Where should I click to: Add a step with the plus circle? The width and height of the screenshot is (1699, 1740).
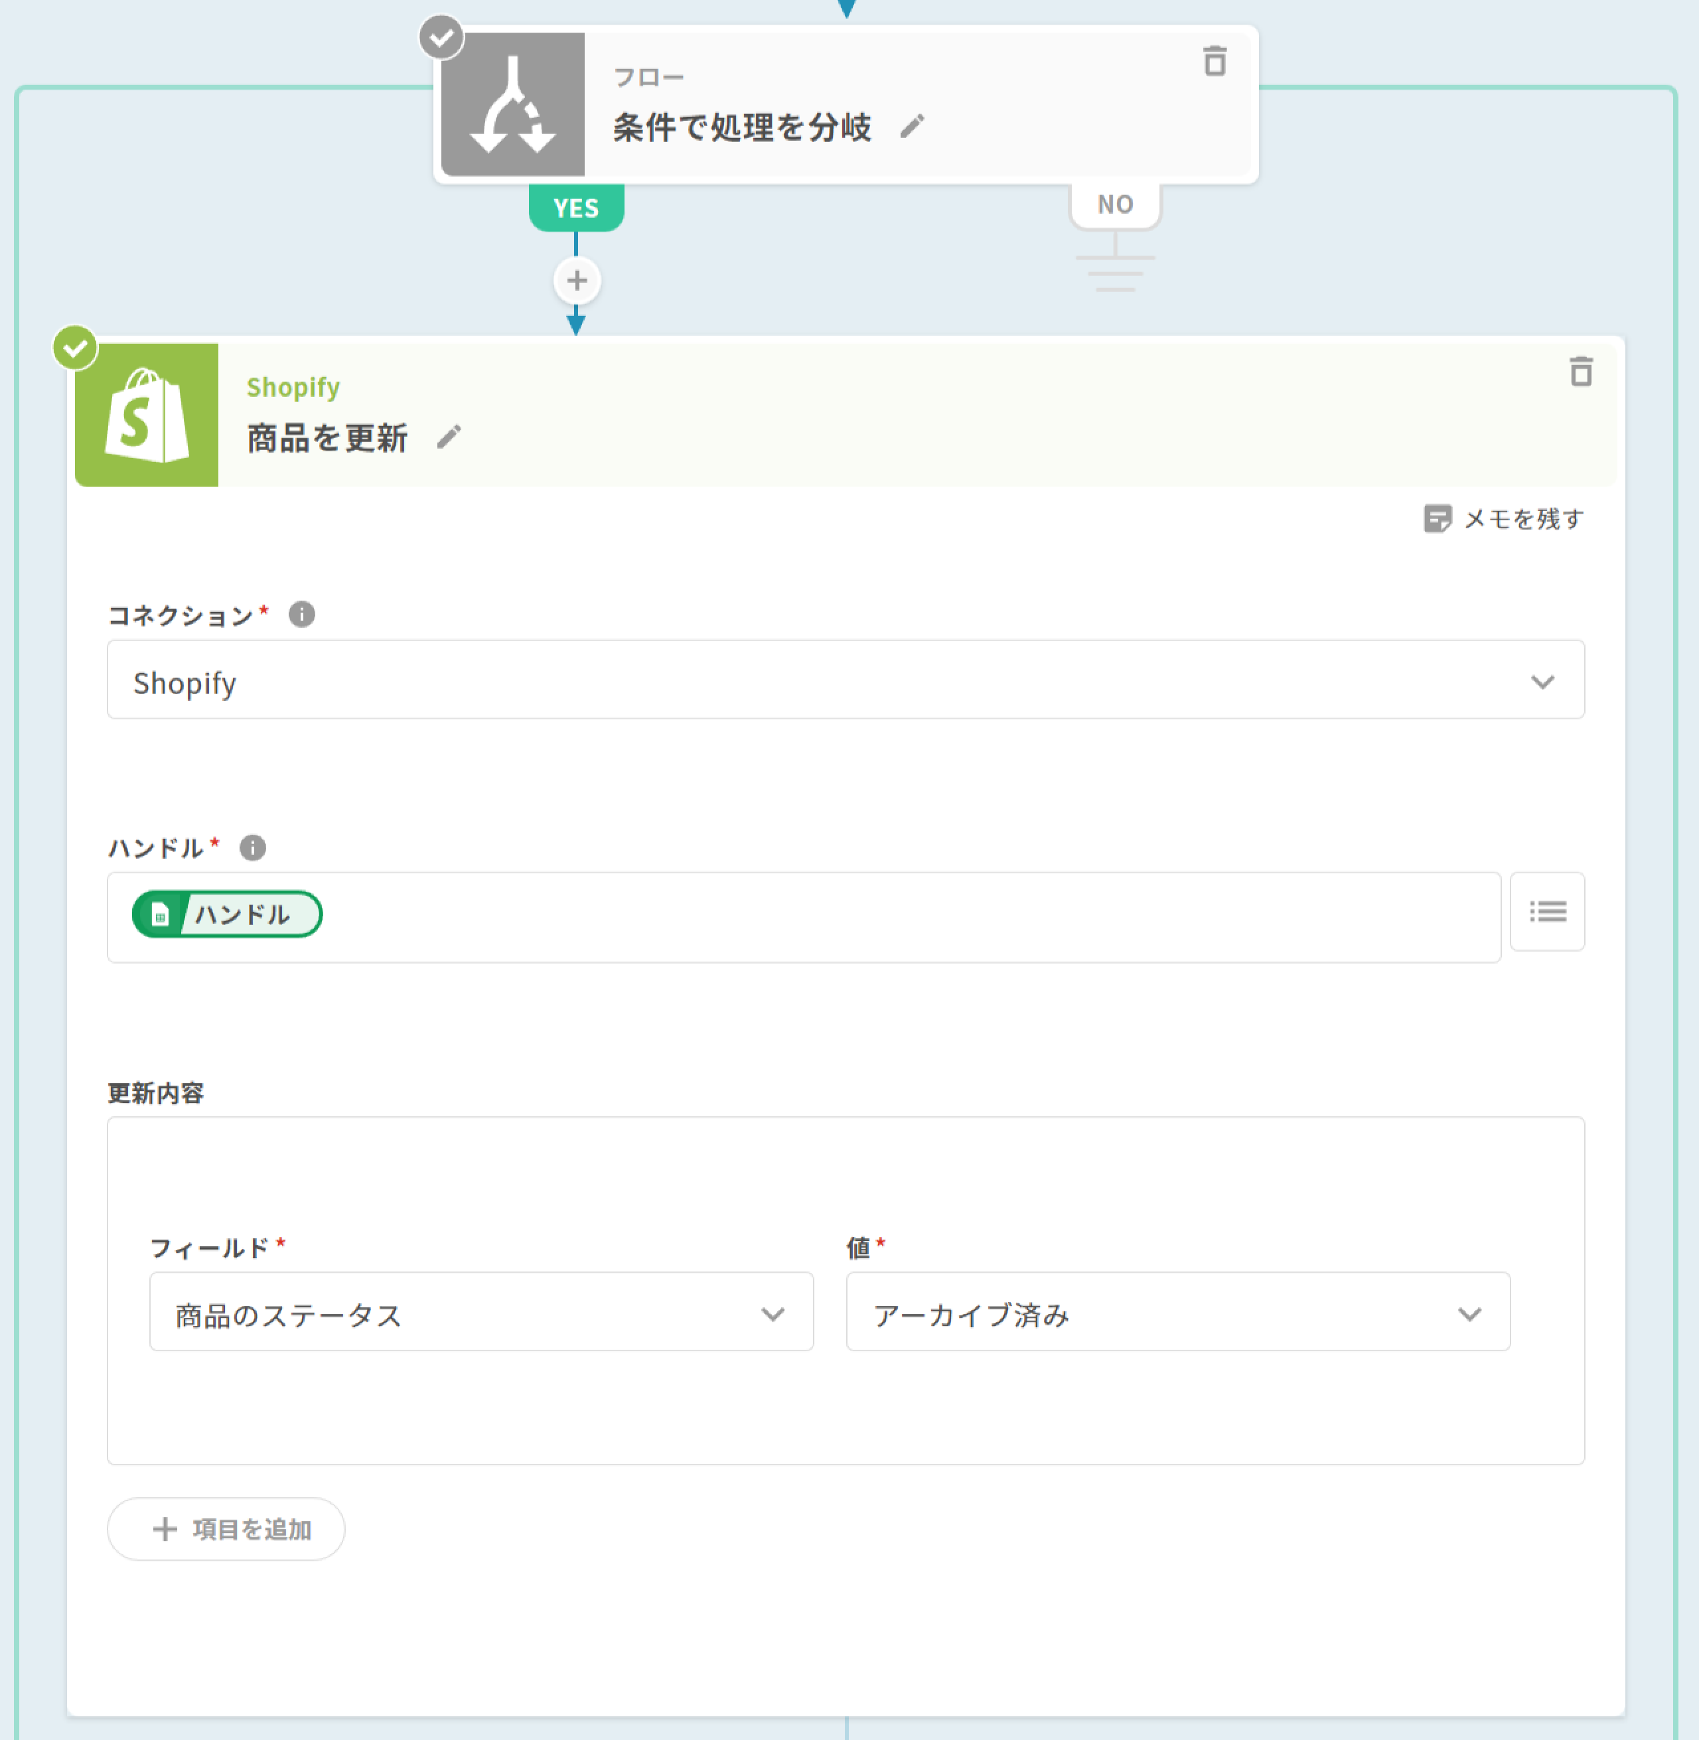tap(577, 280)
